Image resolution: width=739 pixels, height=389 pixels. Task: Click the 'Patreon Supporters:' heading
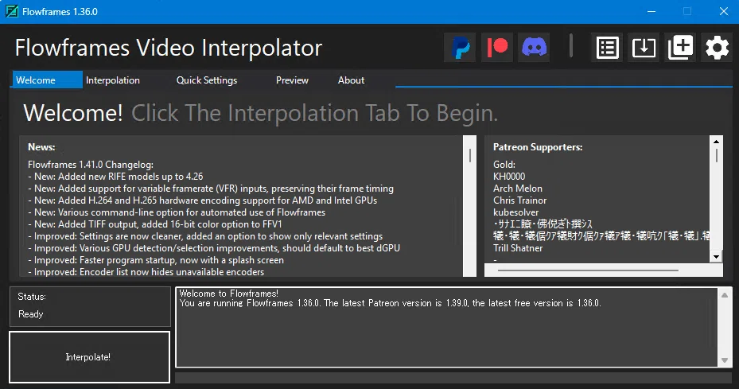pyautogui.click(x=538, y=147)
